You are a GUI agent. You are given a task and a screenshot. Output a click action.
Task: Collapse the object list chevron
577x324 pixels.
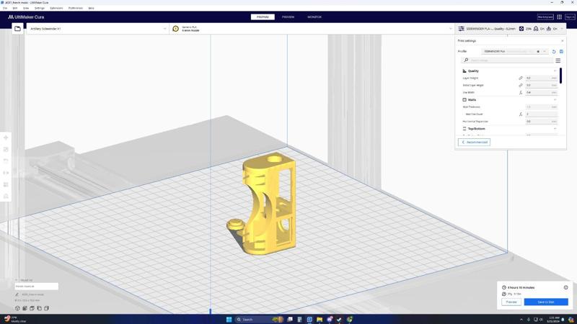(16, 280)
